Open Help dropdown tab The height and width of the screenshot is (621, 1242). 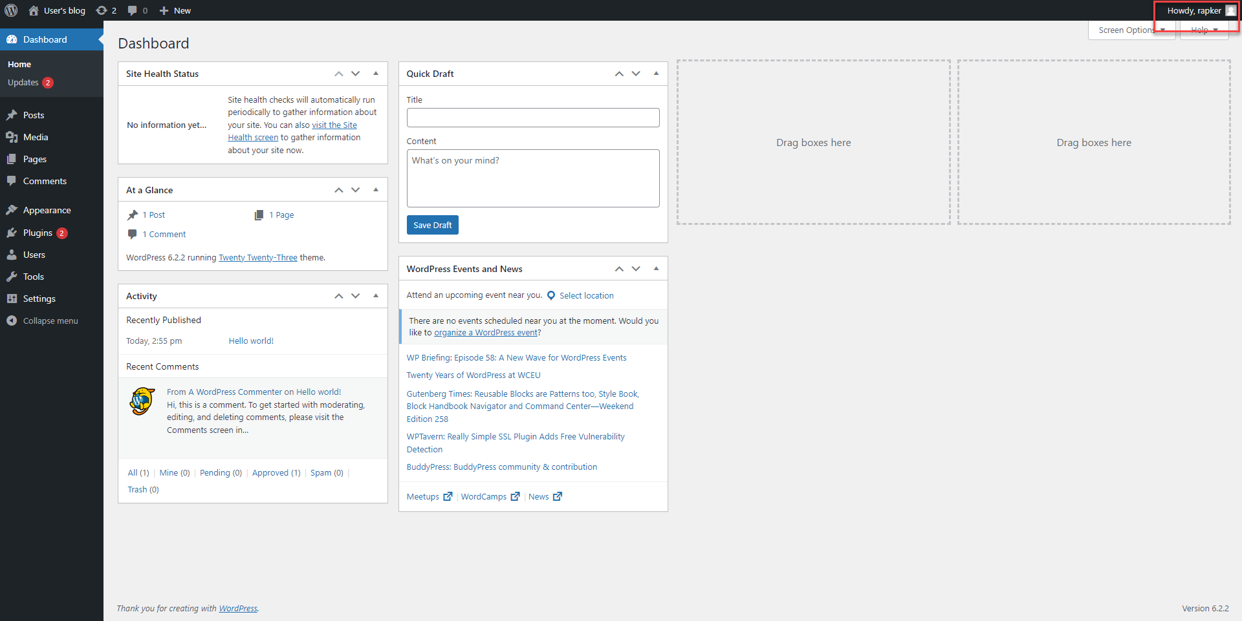coord(1204,30)
